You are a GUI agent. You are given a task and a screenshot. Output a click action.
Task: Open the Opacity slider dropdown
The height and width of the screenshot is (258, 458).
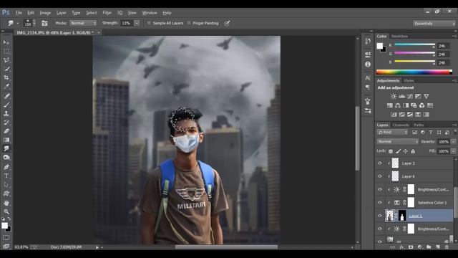click(x=453, y=142)
